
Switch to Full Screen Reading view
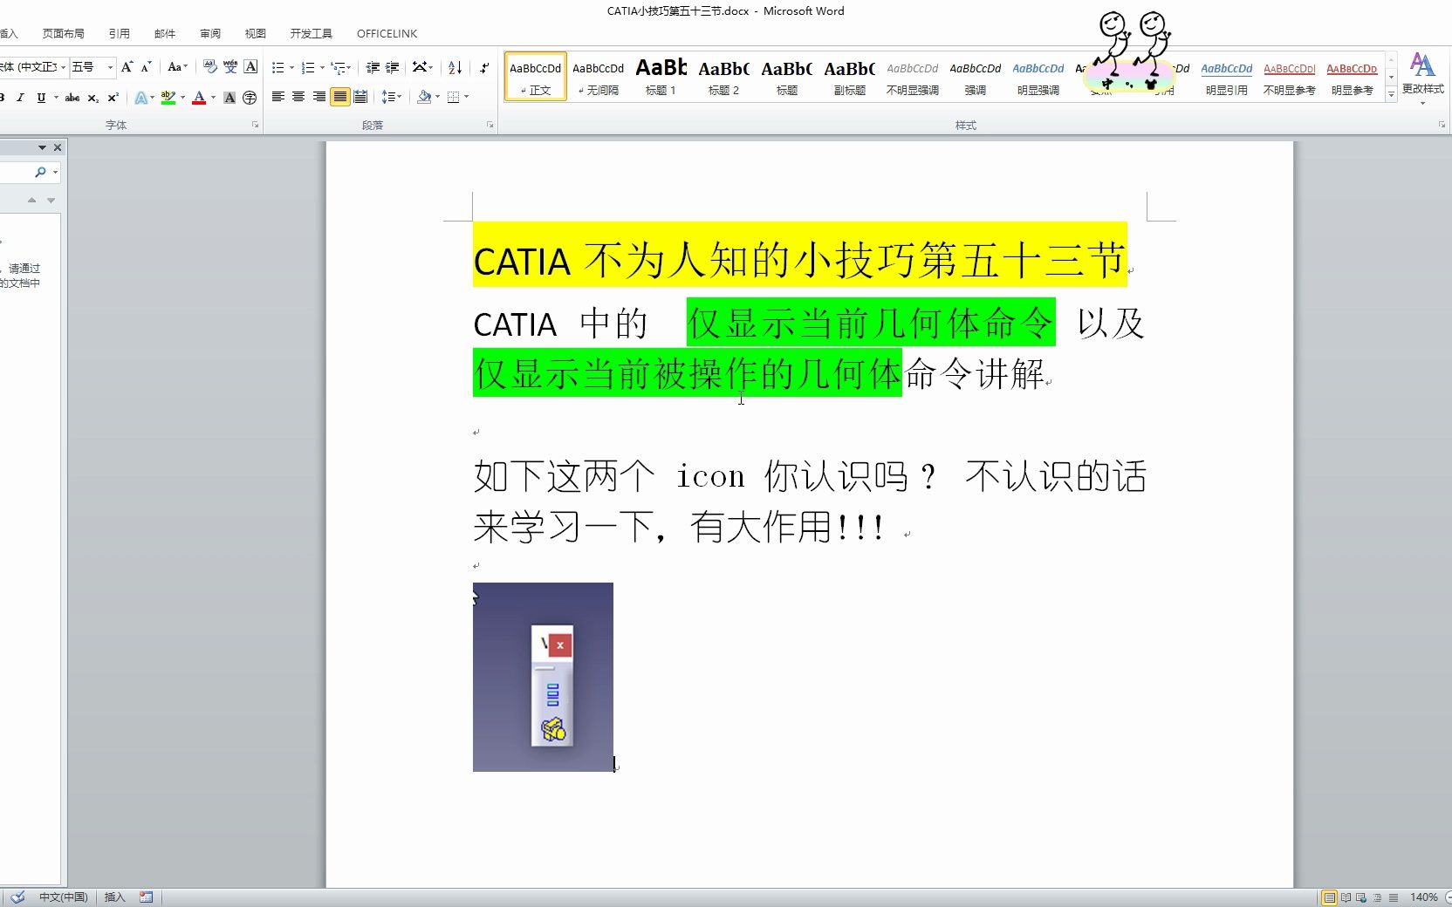[x=1346, y=897]
